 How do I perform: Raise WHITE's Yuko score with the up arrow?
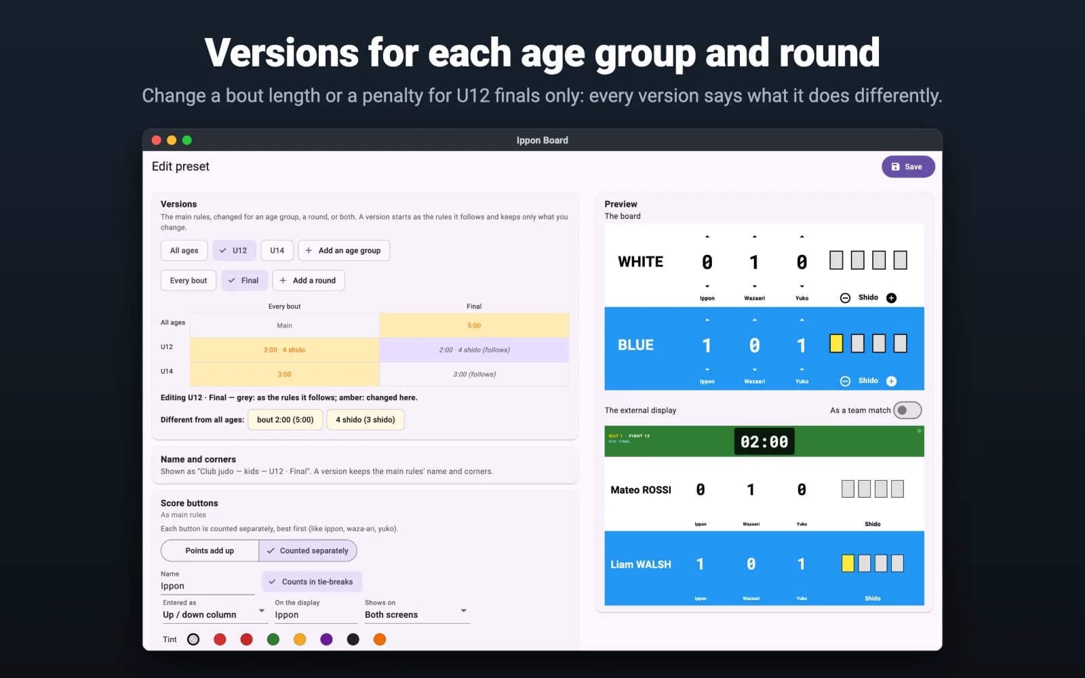(x=802, y=237)
